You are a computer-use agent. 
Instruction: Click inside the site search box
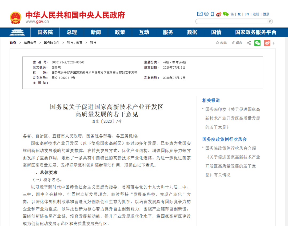[231, 22]
